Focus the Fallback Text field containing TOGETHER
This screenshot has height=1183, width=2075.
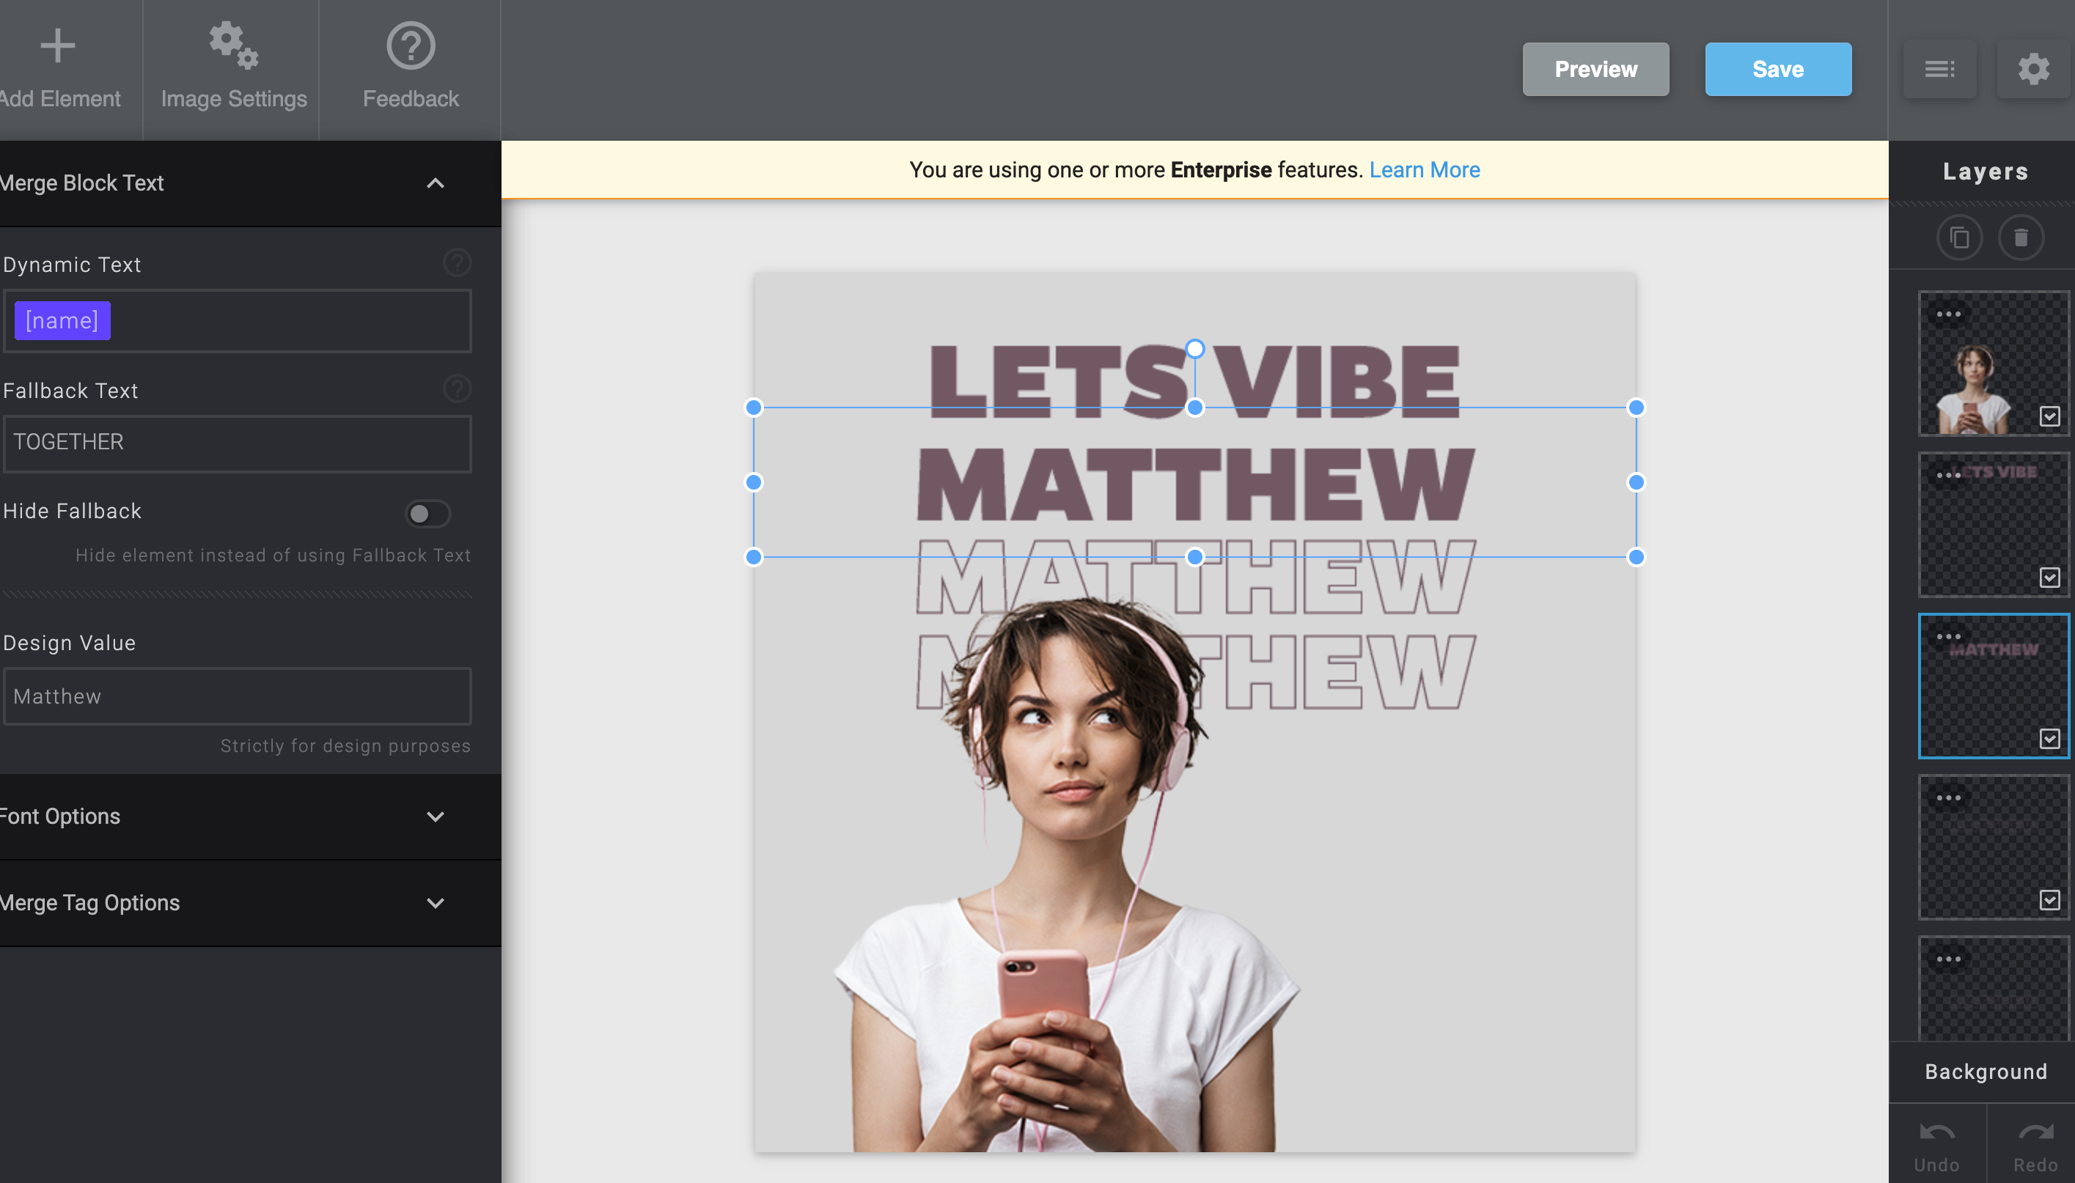coord(238,443)
